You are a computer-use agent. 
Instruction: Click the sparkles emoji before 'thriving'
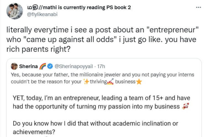click(86, 82)
